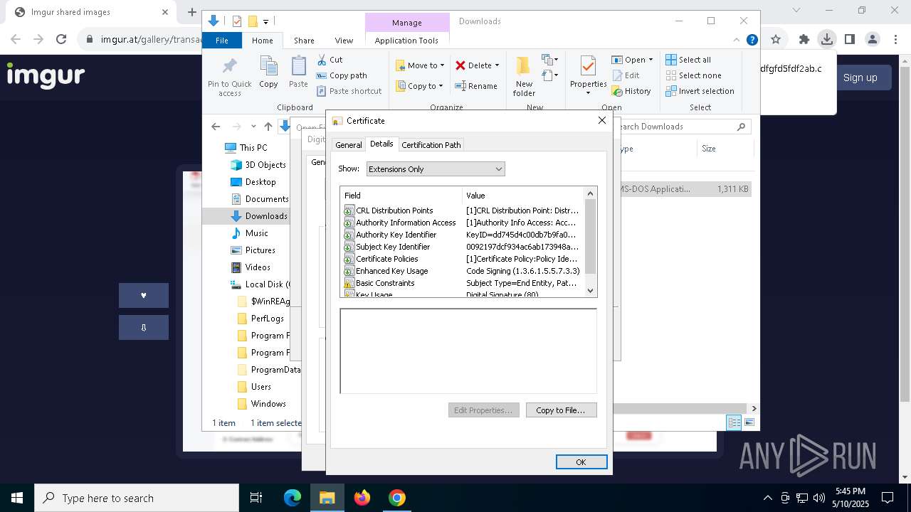
Task: Click the Explorer Help question mark icon
Action: (x=752, y=41)
